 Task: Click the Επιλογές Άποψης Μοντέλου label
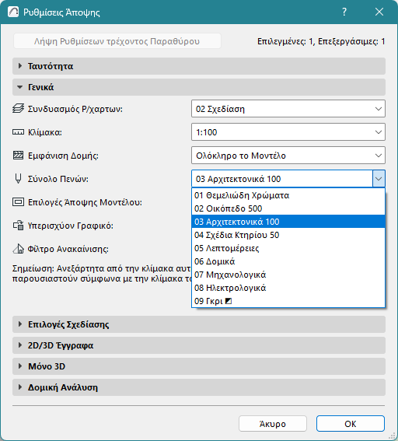85,202
